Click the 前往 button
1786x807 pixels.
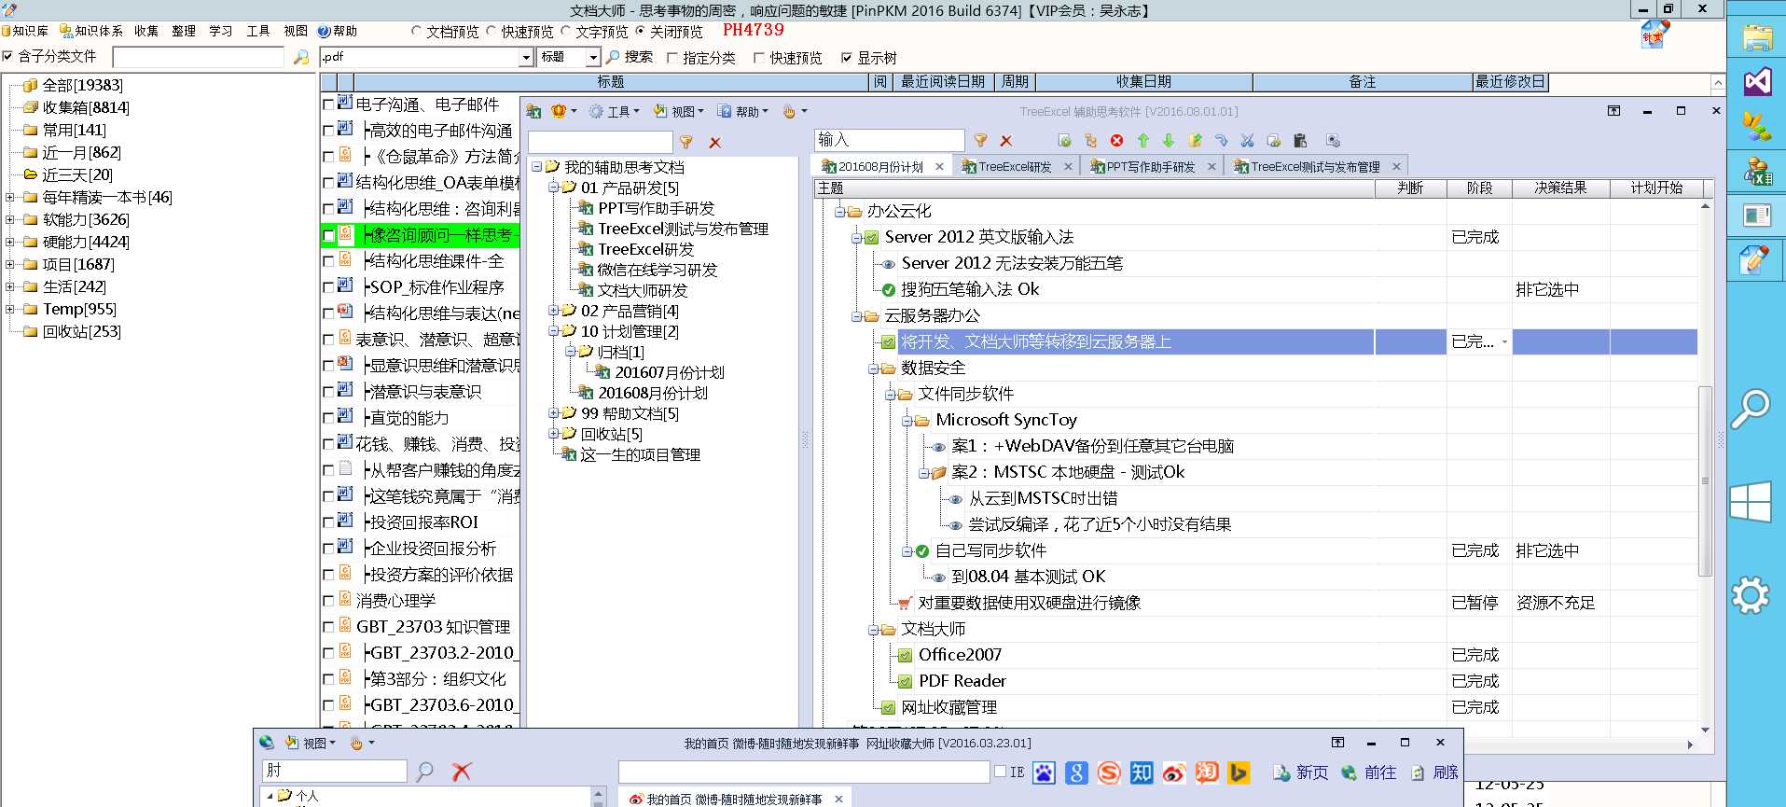pyautogui.click(x=1369, y=772)
